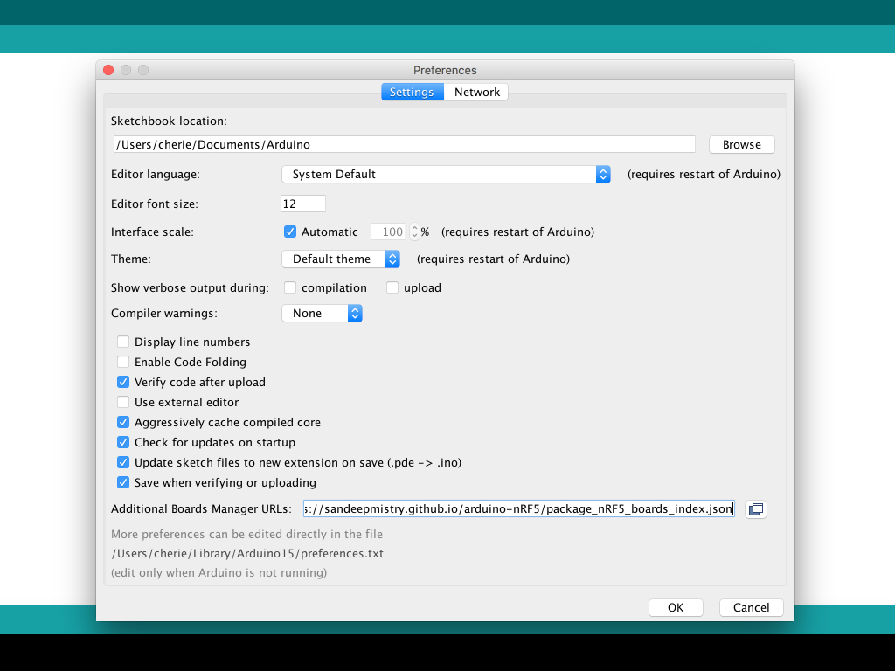Click Cancel to discard changes
This screenshot has width=895, height=671.
click(751, 608)
